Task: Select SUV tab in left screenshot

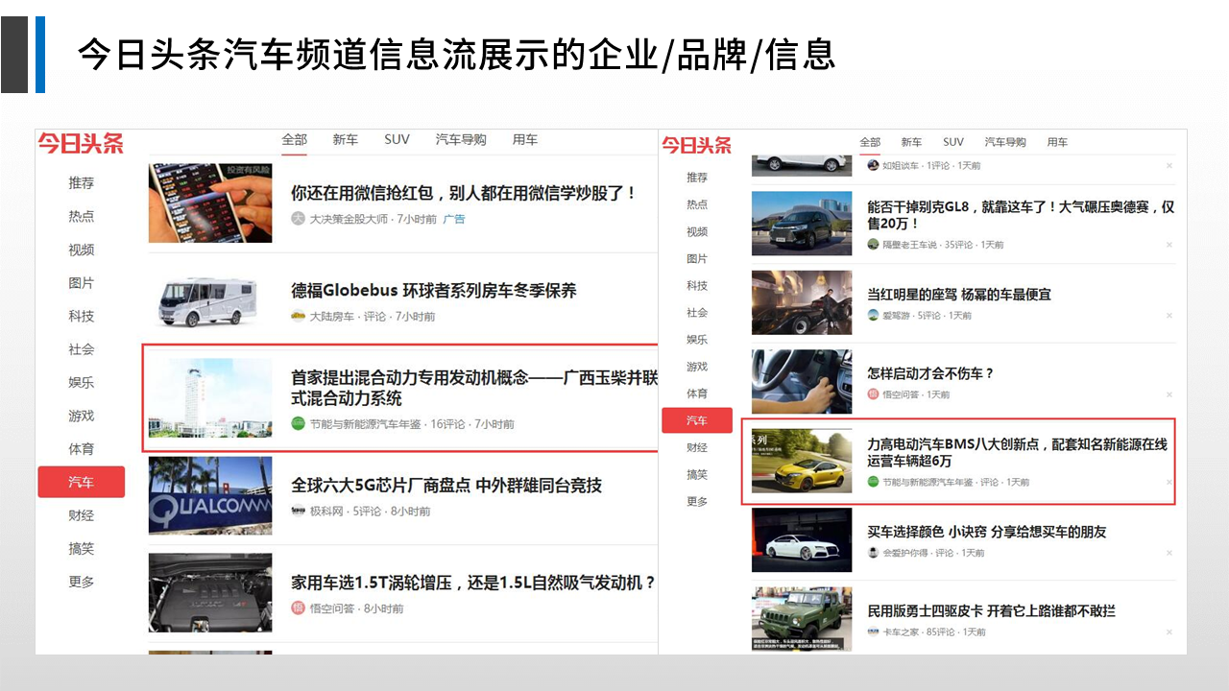Action: tap(397, 140)
